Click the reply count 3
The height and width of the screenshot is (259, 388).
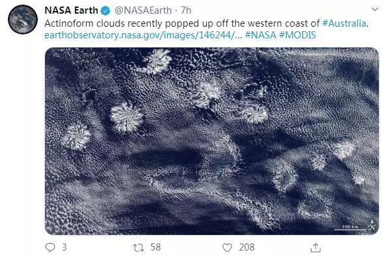pyautogui.click(x=65, y=247)
